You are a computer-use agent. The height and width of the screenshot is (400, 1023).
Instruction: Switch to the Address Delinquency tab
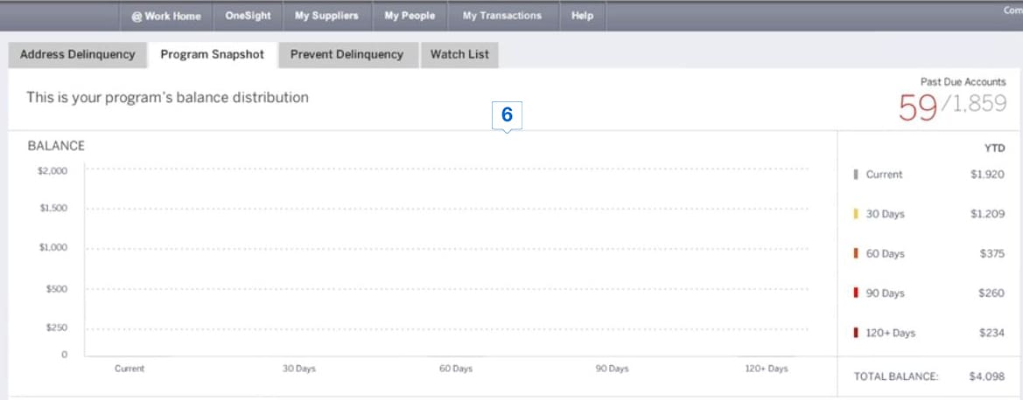point(77,54)
